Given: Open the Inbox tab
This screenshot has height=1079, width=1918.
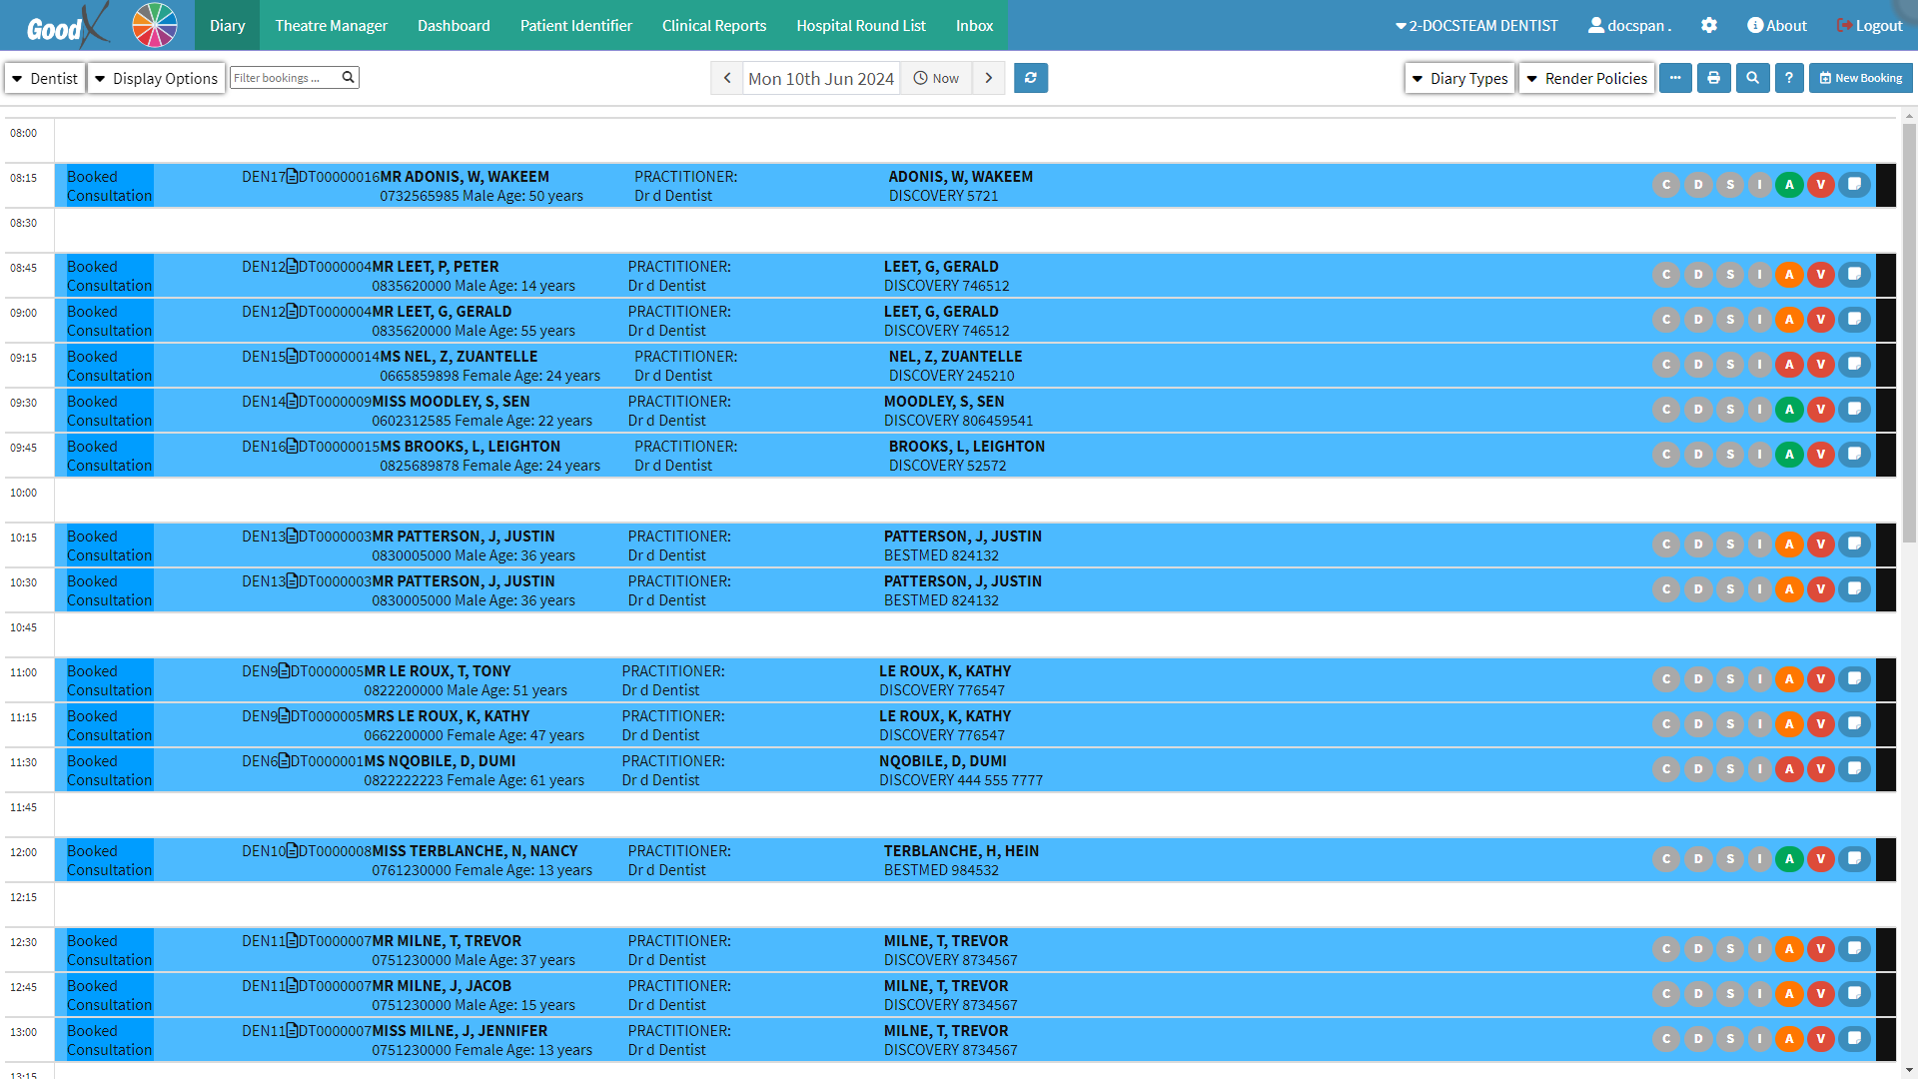Looking at the screenshot, I should click(974, 25).
